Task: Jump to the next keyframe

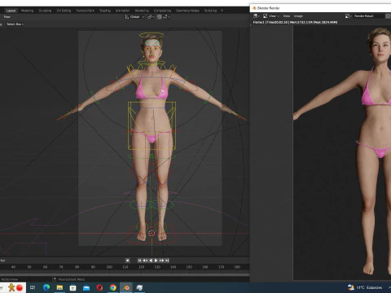Action: click(x=161, y=260)
